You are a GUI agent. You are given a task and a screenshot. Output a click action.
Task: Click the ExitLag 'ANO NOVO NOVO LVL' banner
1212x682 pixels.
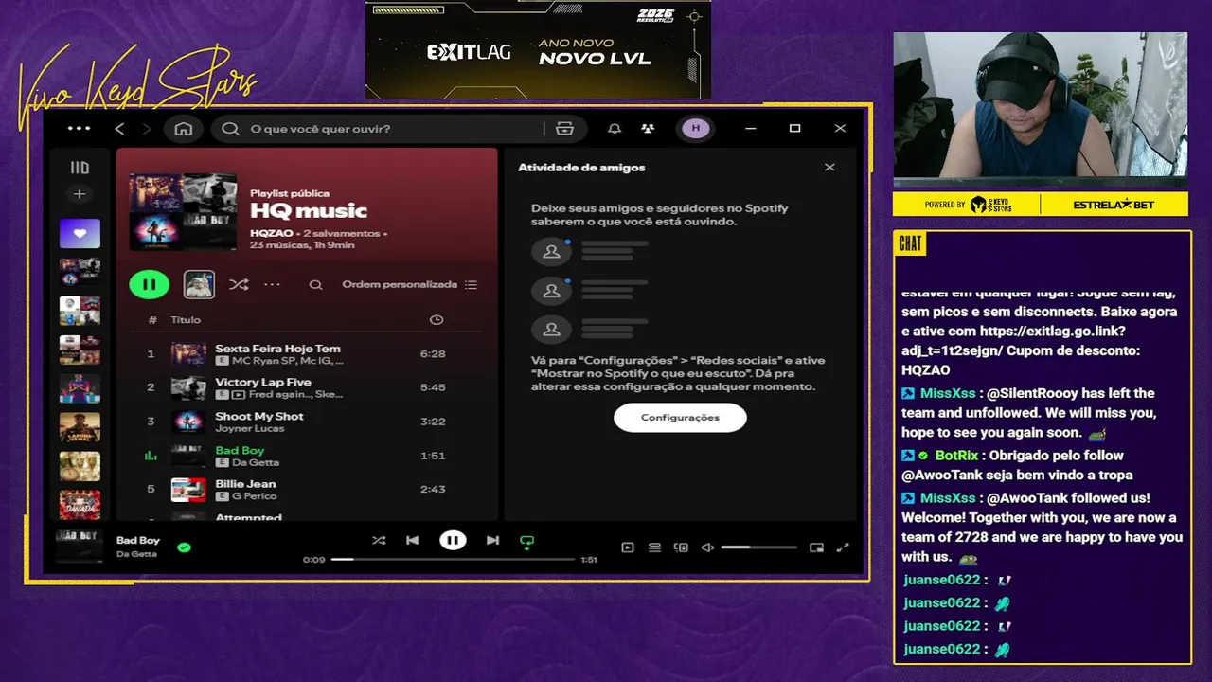pos(538,49)
